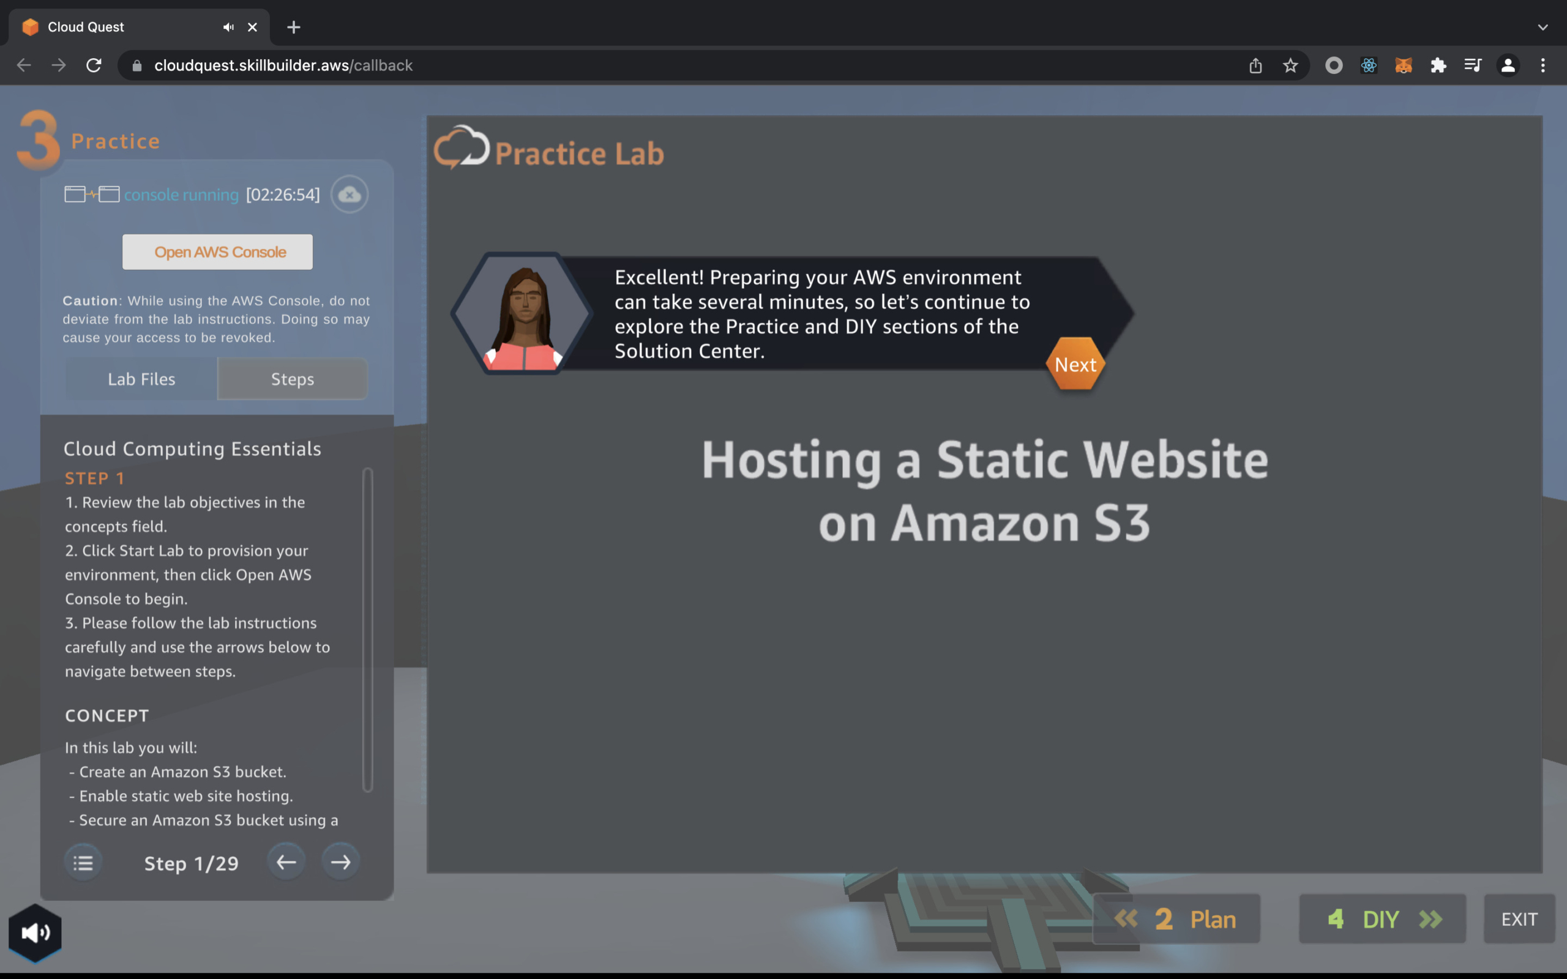The image size is (1567, 979).
Task: Click the Caution warning text
Action: (x=216, y=319)
